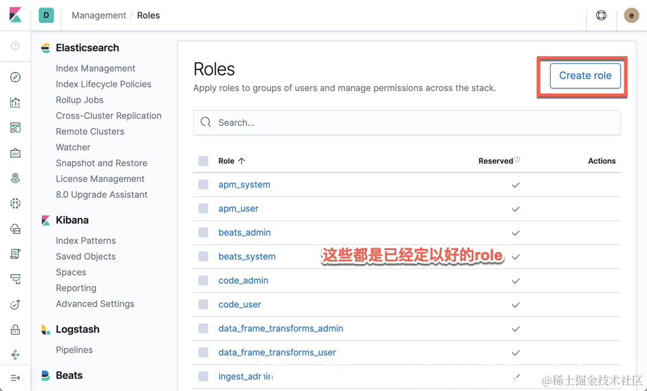Open user avatar menu 'e'
The width and height of the screenshot is (647, 391).
pyautogui.click(x=631, y=15)
